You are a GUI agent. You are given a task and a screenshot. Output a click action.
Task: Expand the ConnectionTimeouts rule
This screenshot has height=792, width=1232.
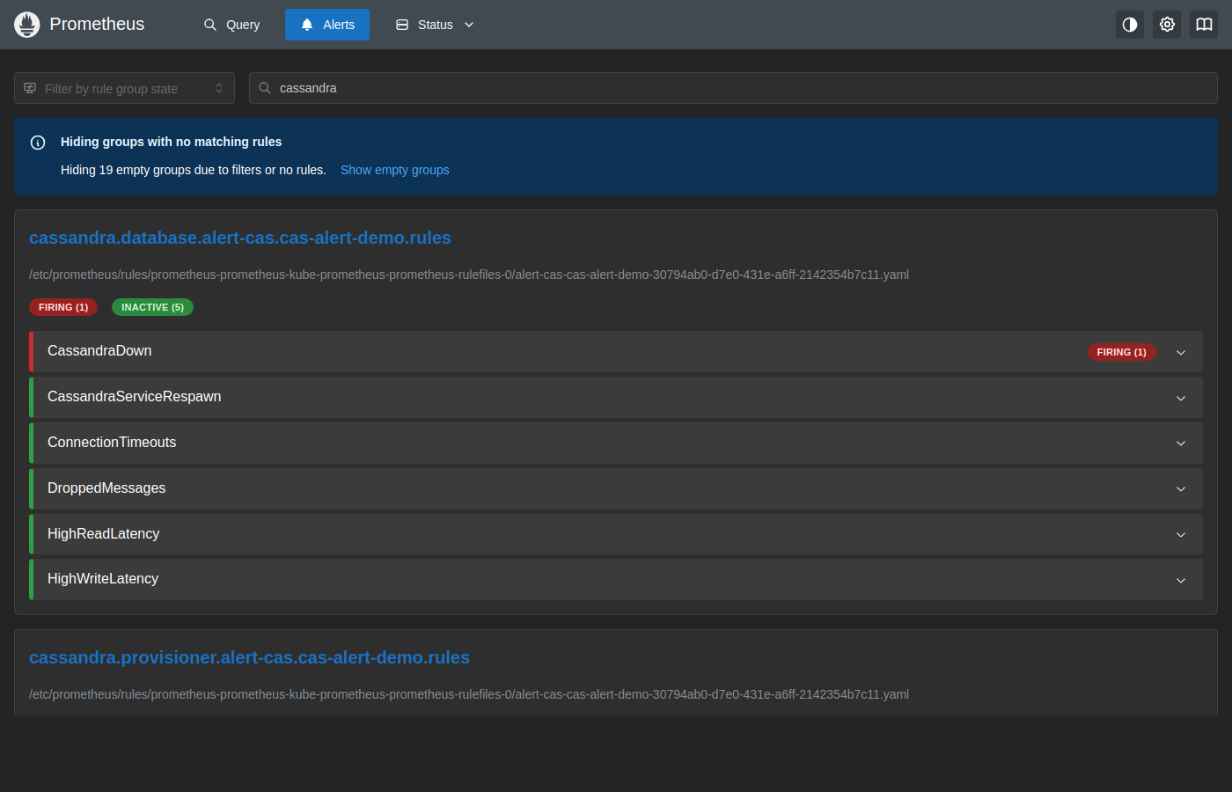616,443
